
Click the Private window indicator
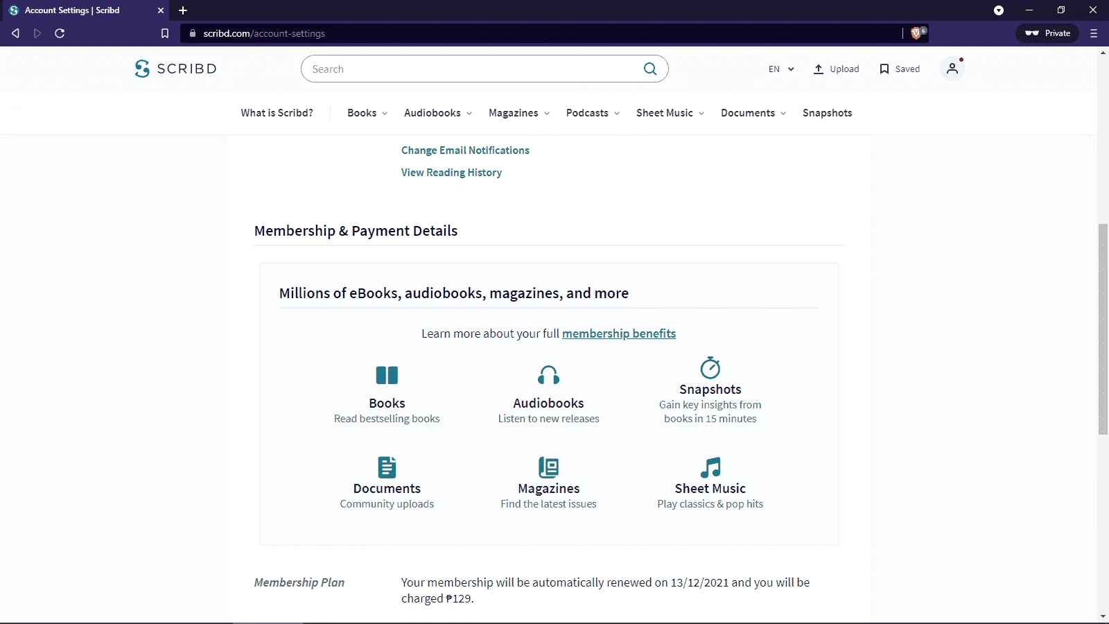(1047, 33)
